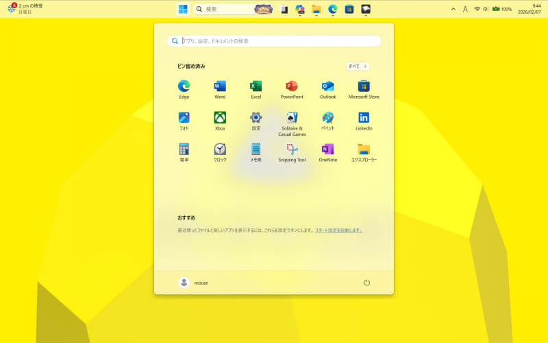Launch PowerPoint from pinned apps
548x343 pixels.
pyautogui.click(x=292, y=90)
